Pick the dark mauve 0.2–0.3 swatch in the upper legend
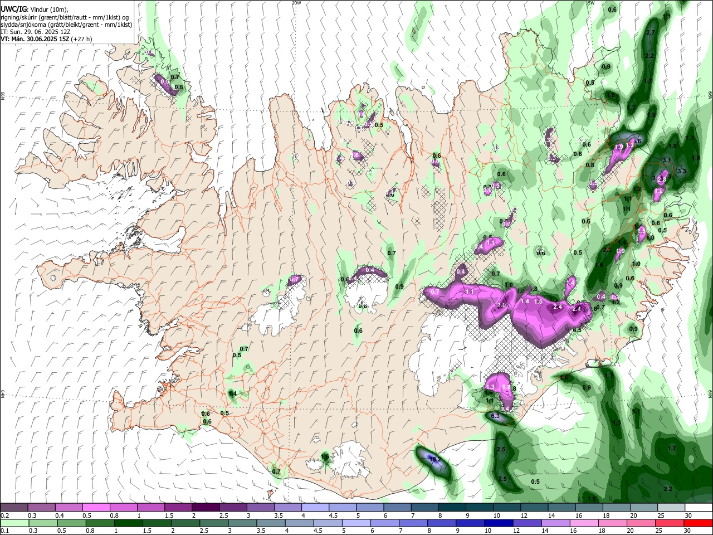 point(14,508)
